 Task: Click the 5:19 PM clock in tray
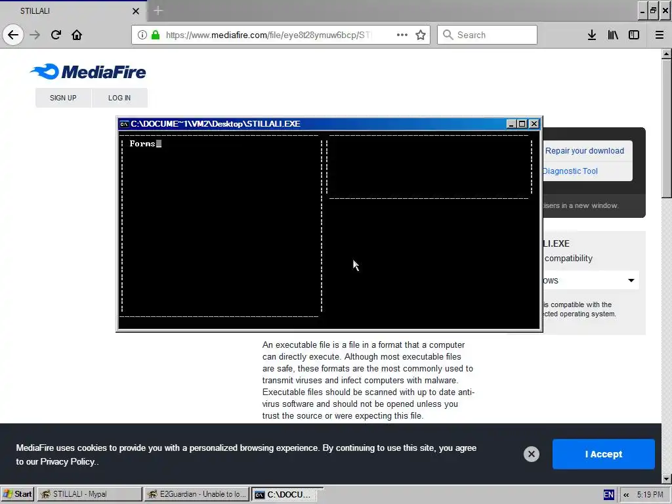tap(650, 495)
